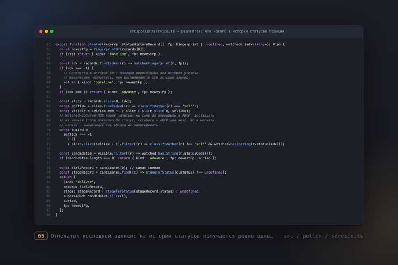Click 'candidates.length' on line 76
Image resolution: width=398 pixels, height=265 pixels.
pyautogui.click(x=84, y=158)
